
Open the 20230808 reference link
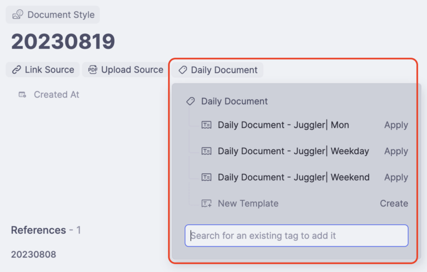pyautogui.click(x=33, y=254)
